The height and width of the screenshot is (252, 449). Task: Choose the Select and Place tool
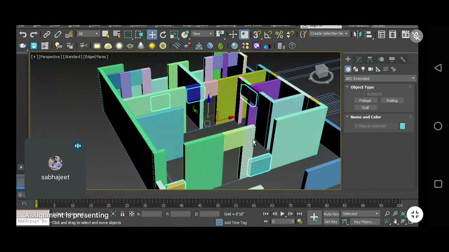185,34
